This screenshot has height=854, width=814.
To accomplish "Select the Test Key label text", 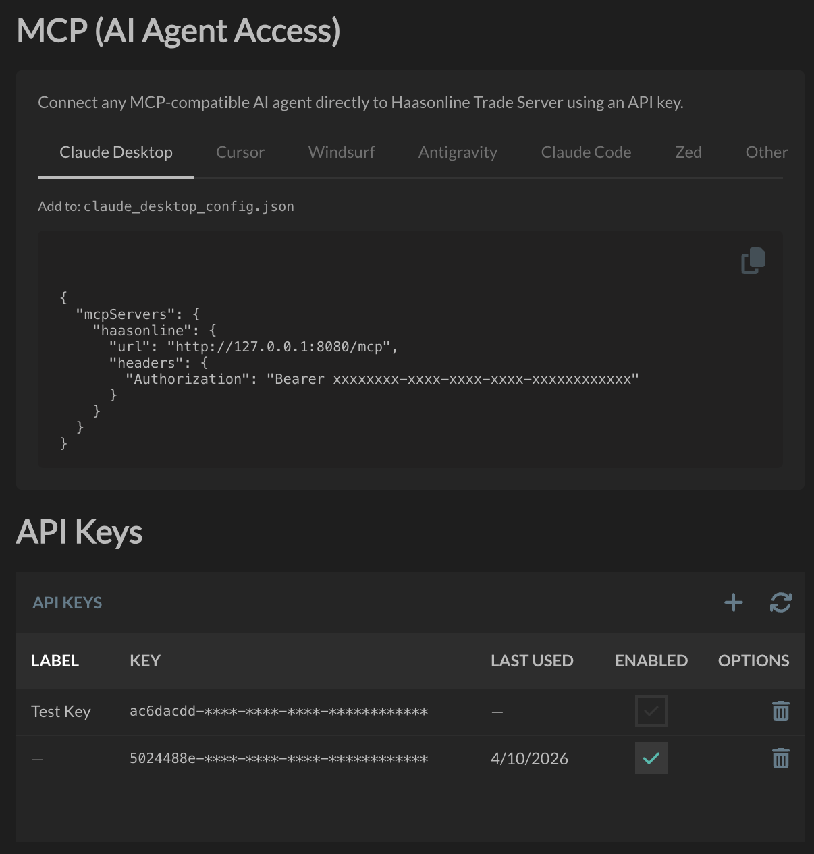I will coord(61,711).
